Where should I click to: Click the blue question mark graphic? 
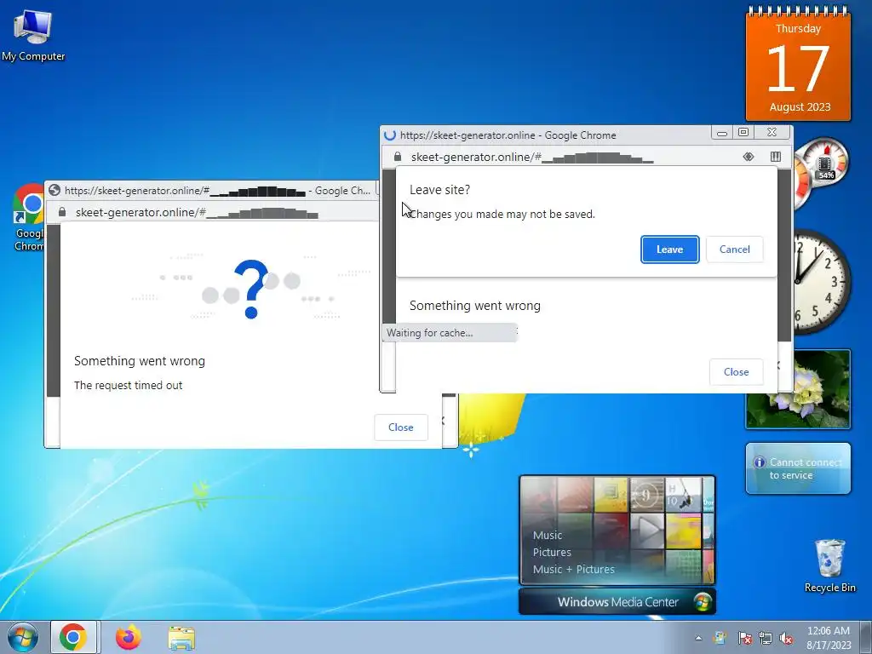tap(251, 290)
